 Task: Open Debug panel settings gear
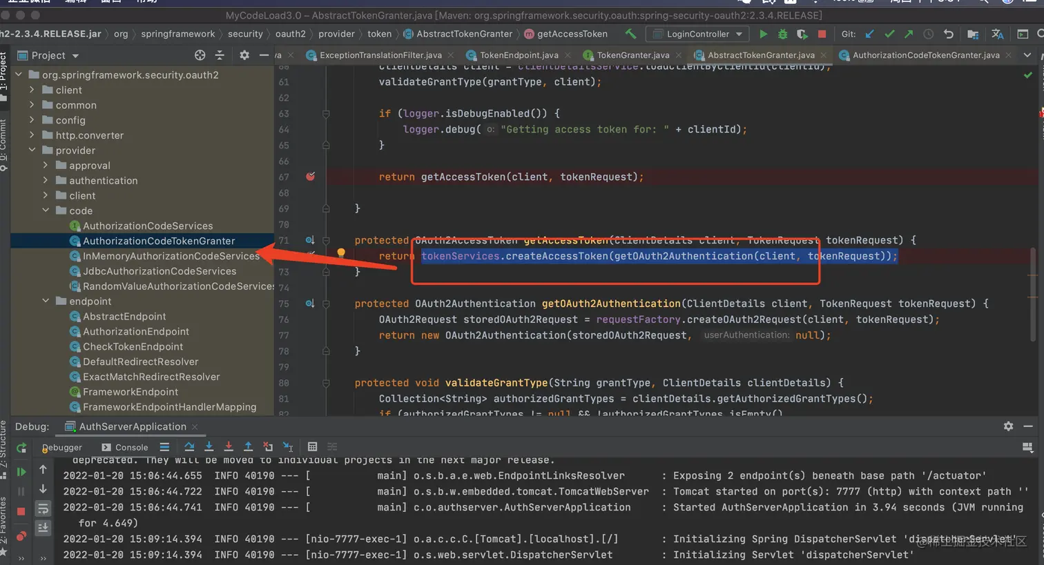pyautogui.click(x=1008, y=426)
